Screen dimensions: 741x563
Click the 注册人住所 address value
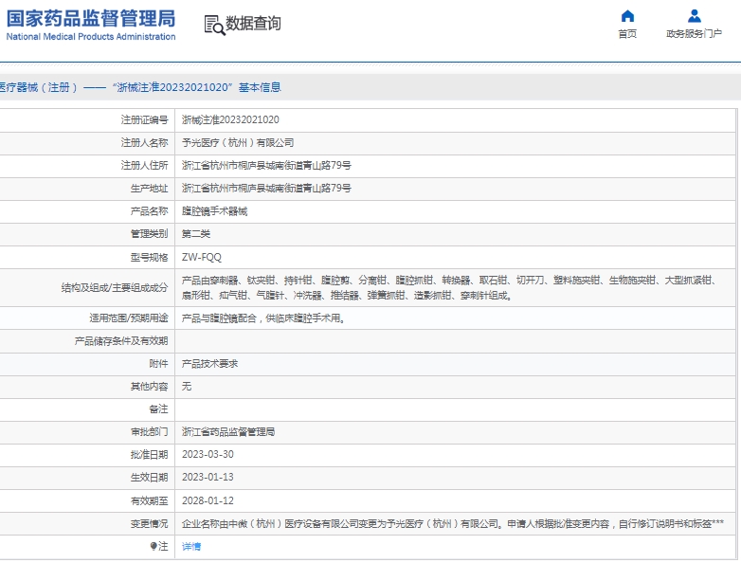click(x=266, y=166)
